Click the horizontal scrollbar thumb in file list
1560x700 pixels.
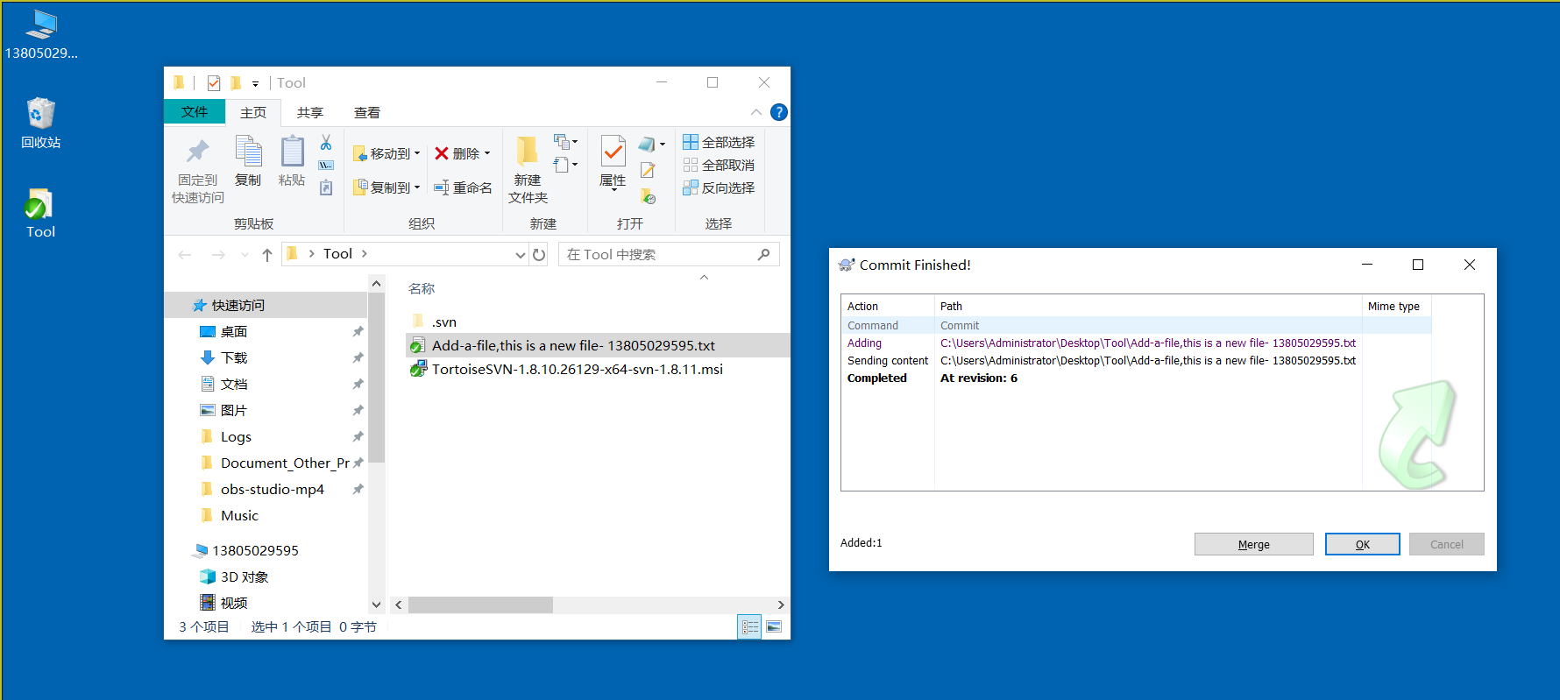[480, 605]
